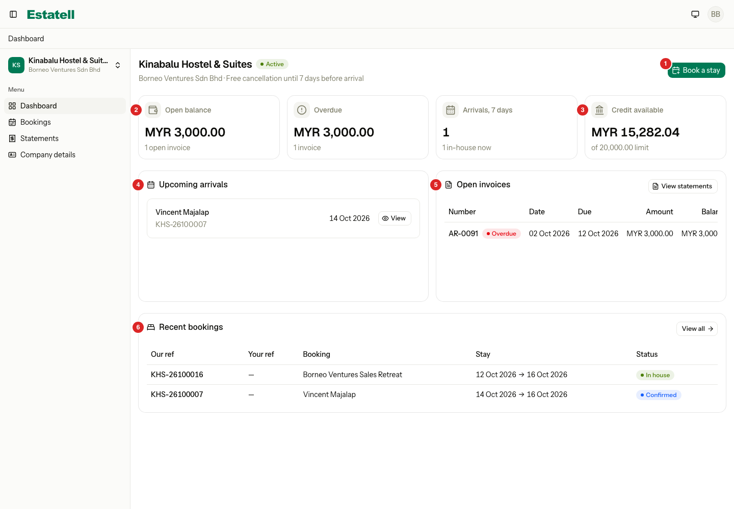Open Dashboard in the sidebar menu
The image size is (734, 509).
coord(65,106)
